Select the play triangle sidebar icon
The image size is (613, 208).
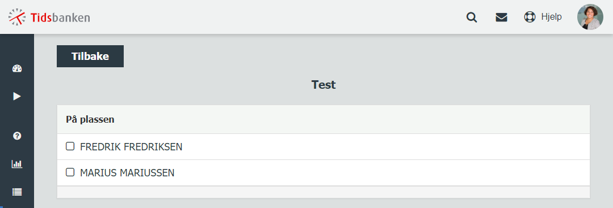17,96
